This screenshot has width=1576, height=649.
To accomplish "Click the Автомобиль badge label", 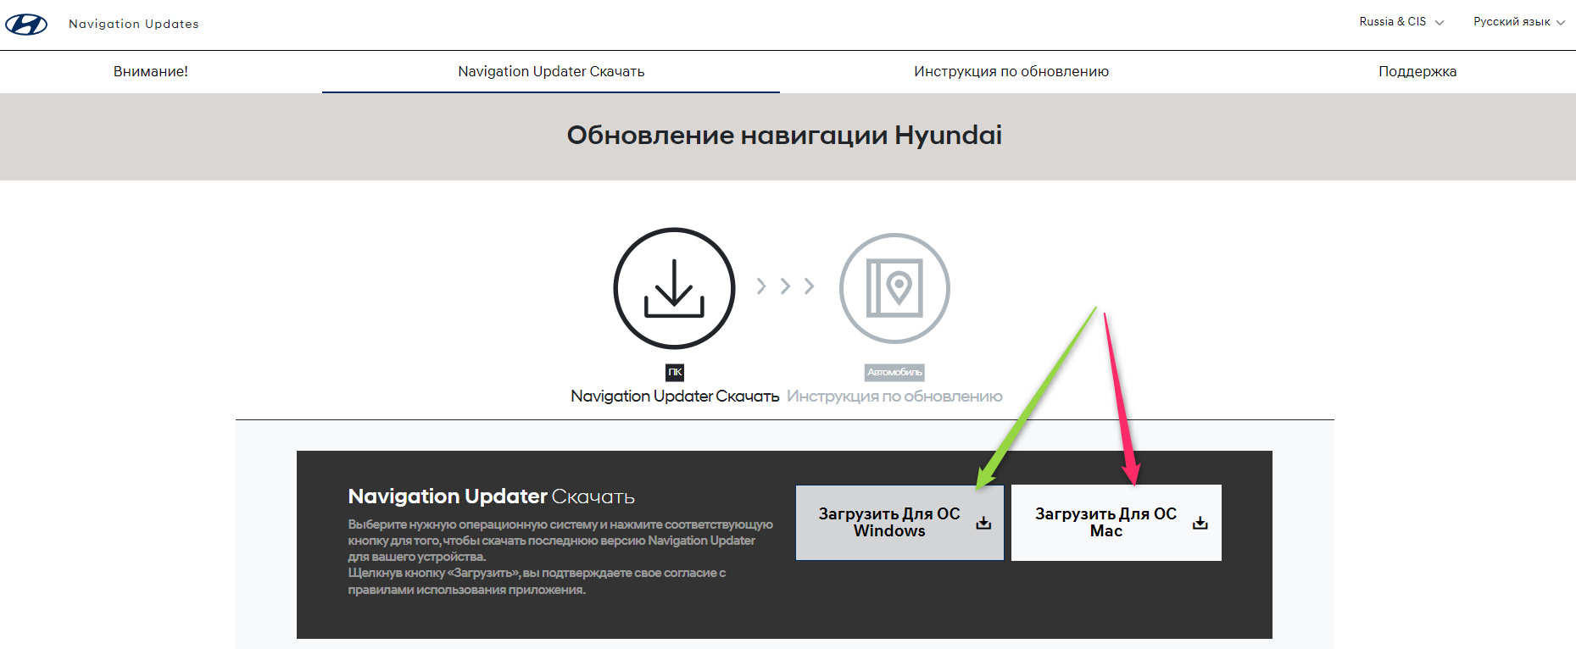I will pos(894,372).
